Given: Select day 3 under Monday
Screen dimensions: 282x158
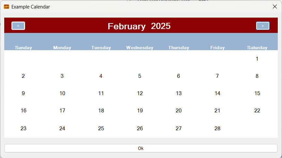Looking at the screenshot, I should click(62, 76).
